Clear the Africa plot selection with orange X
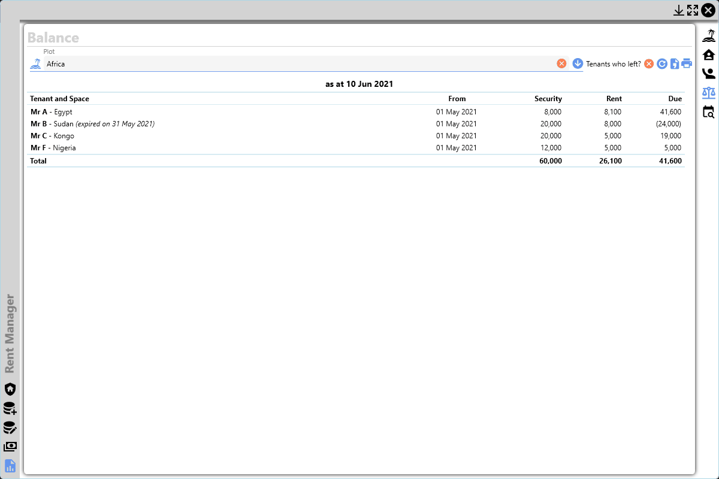 click(x=562, y=63)
